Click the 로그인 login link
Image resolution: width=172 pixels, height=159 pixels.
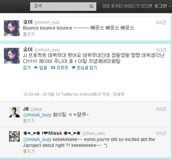pyautogui.click(x=161, y=6)
